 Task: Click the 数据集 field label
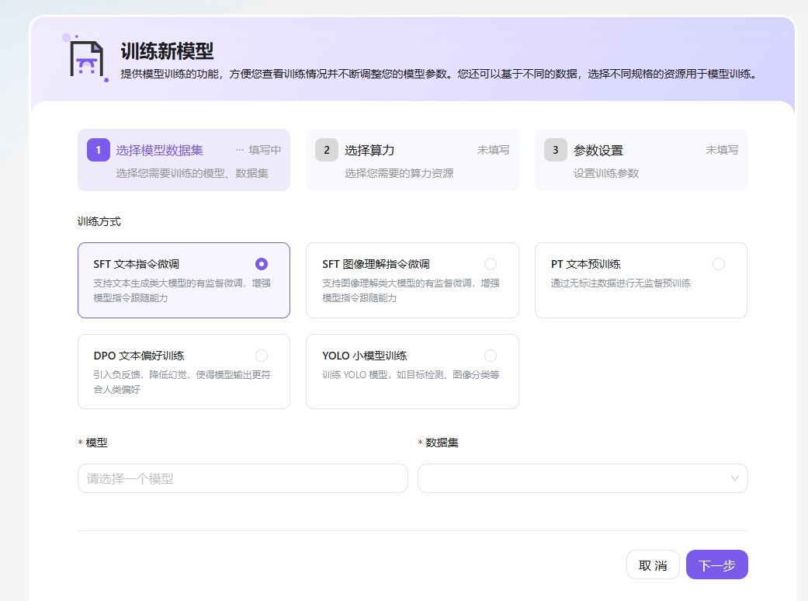click(x=442, y=443)
